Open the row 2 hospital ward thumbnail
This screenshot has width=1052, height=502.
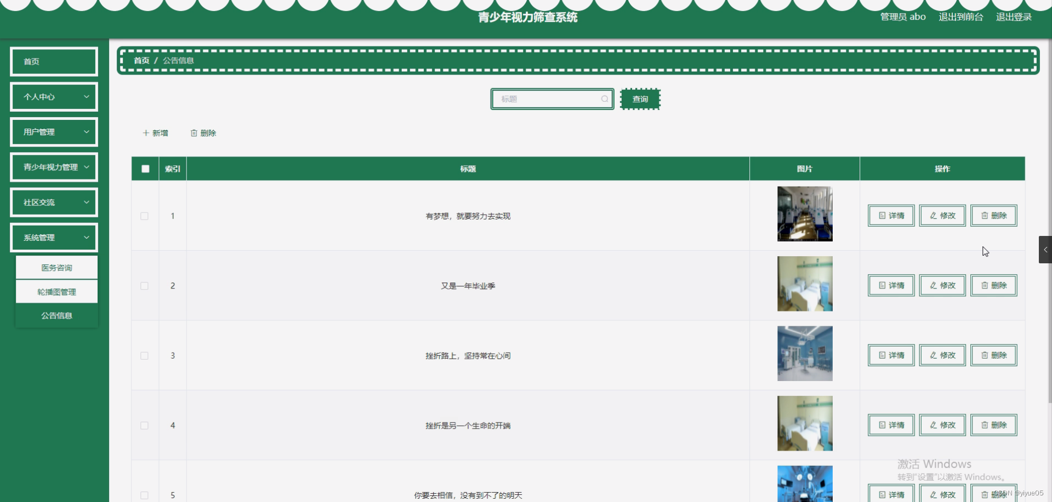[805, 284]
